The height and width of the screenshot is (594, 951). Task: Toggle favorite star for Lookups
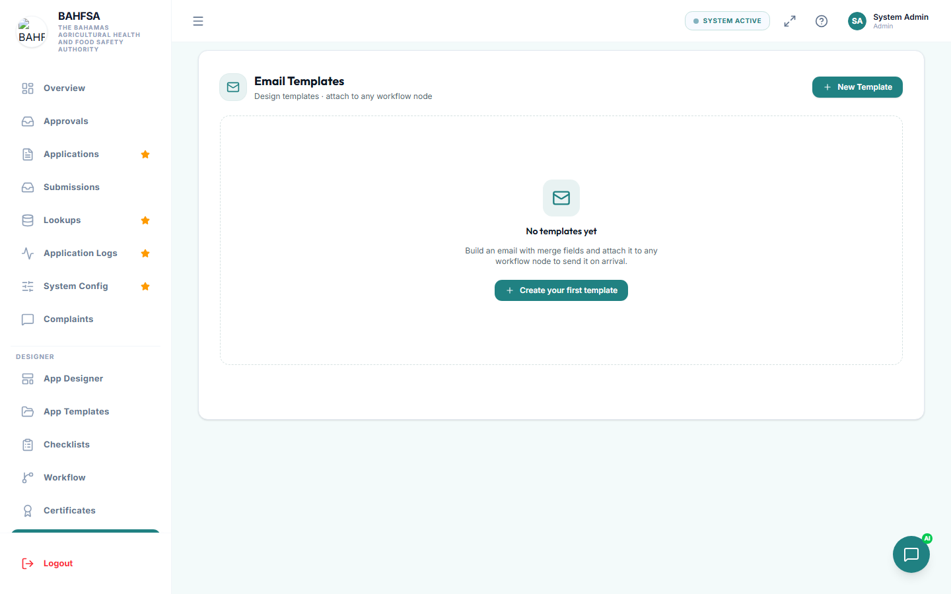pyautogui.click(x=145, y=220)
